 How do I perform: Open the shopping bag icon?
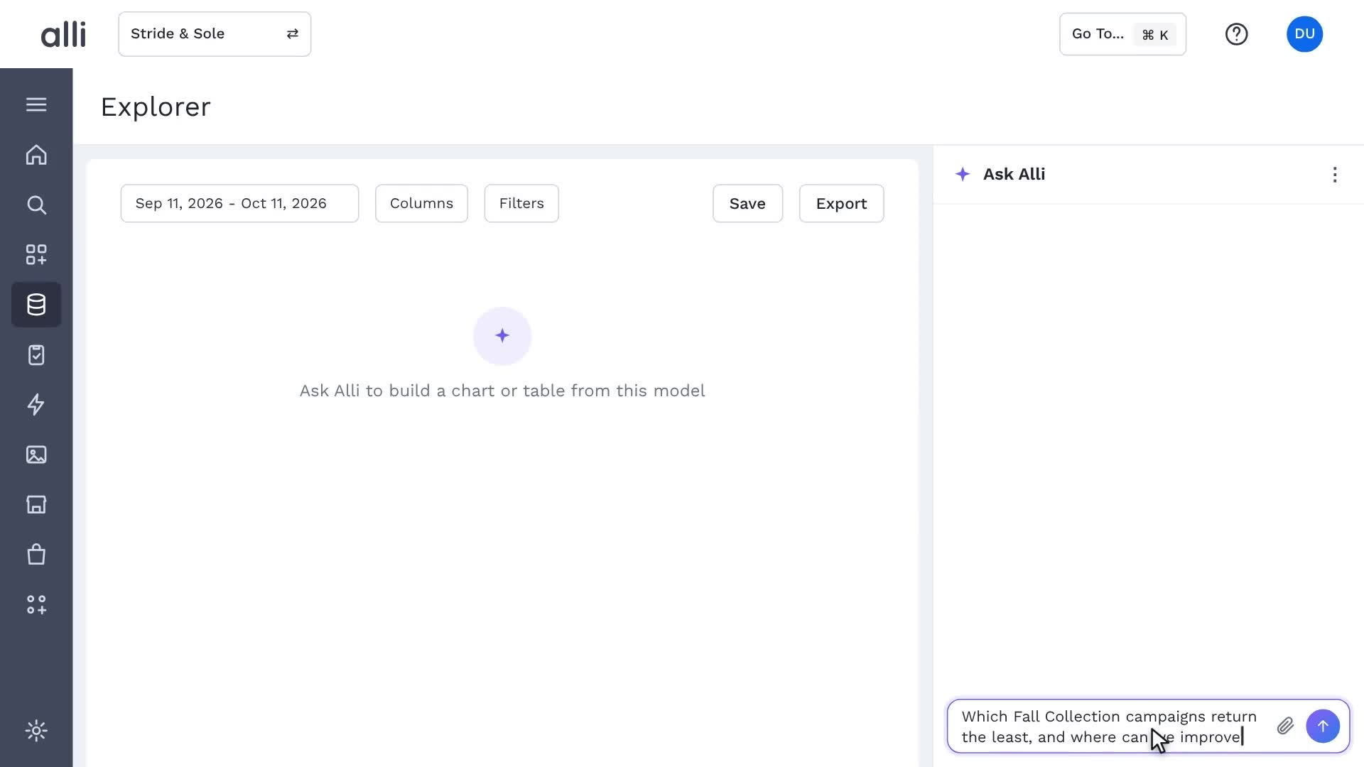pyautogui.click(x=36, y=554)
